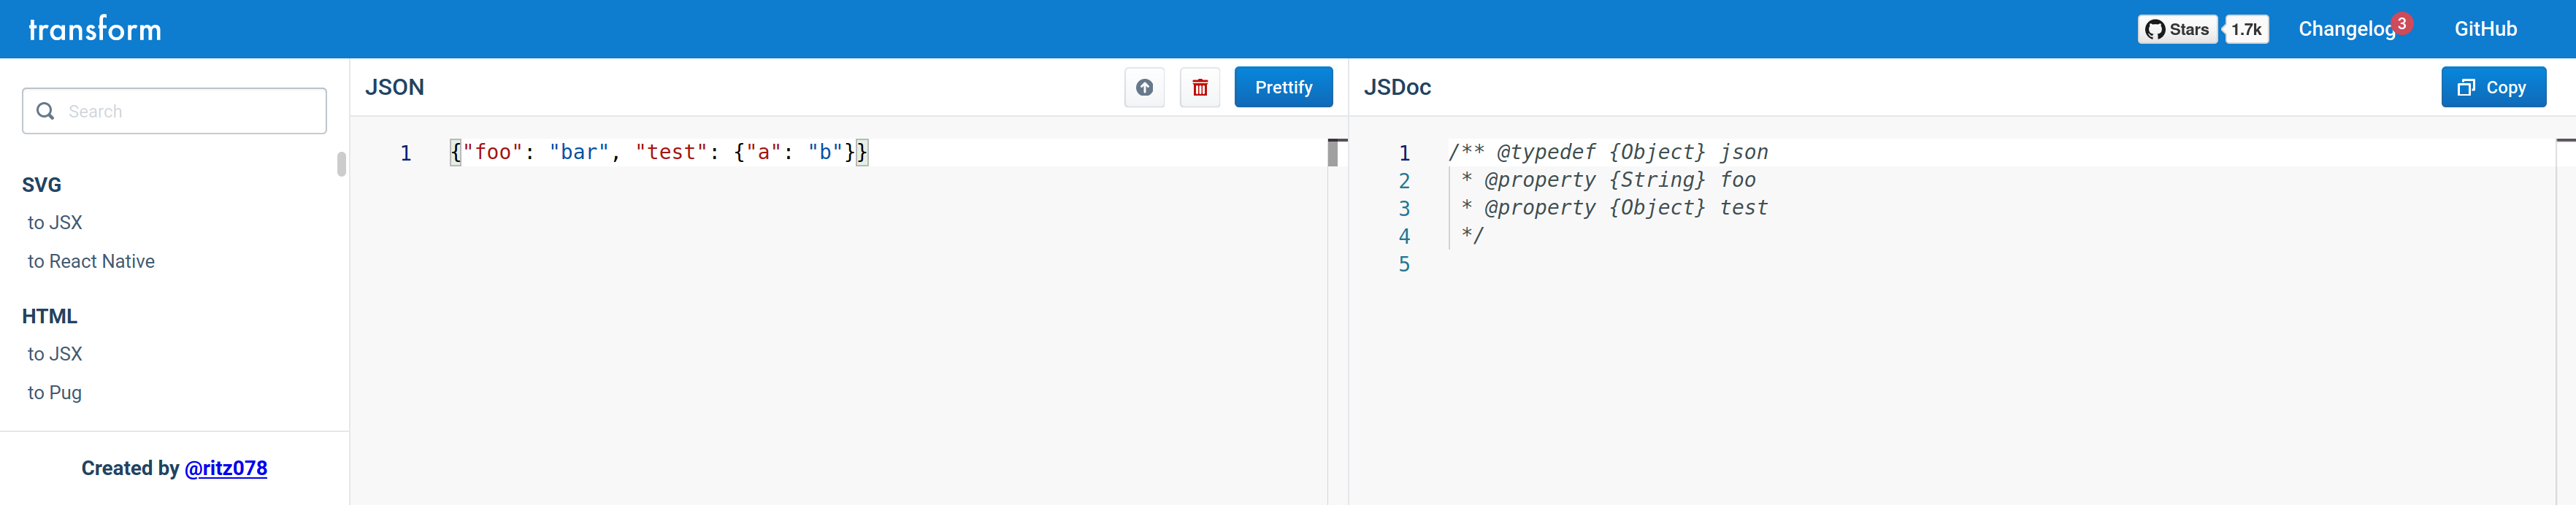Click line number 5 in JSDoc editor
This screenshot has width=2576, height=505.
tap(1404, 264)
